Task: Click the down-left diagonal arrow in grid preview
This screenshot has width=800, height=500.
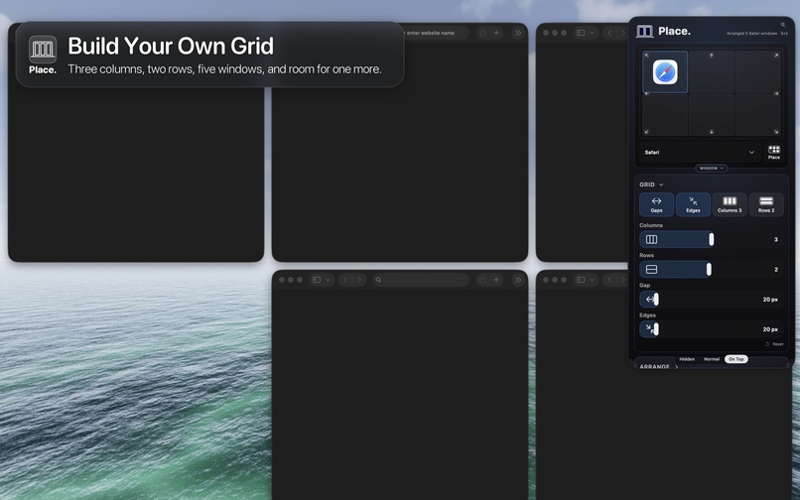Action: [646, 132]
